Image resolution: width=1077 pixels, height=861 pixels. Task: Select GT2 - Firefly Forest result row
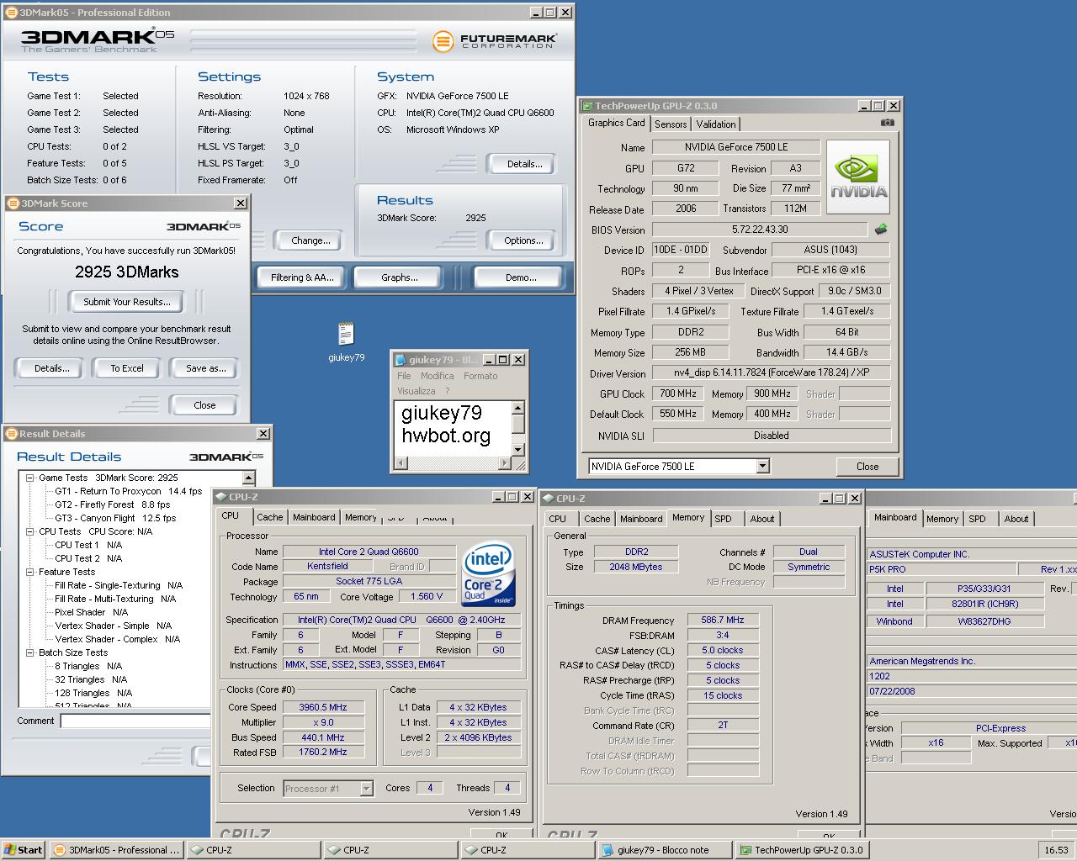[113, 504]
